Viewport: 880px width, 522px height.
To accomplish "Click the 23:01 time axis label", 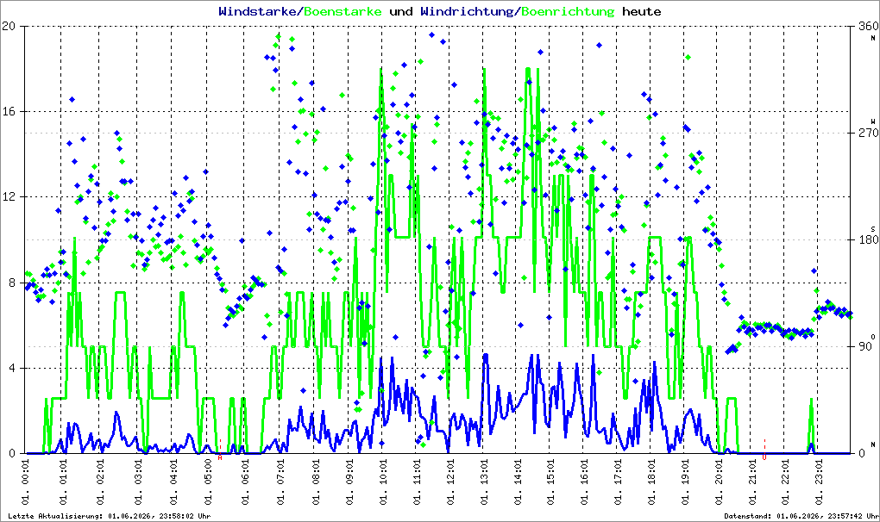I will click(x=819, y=482).
